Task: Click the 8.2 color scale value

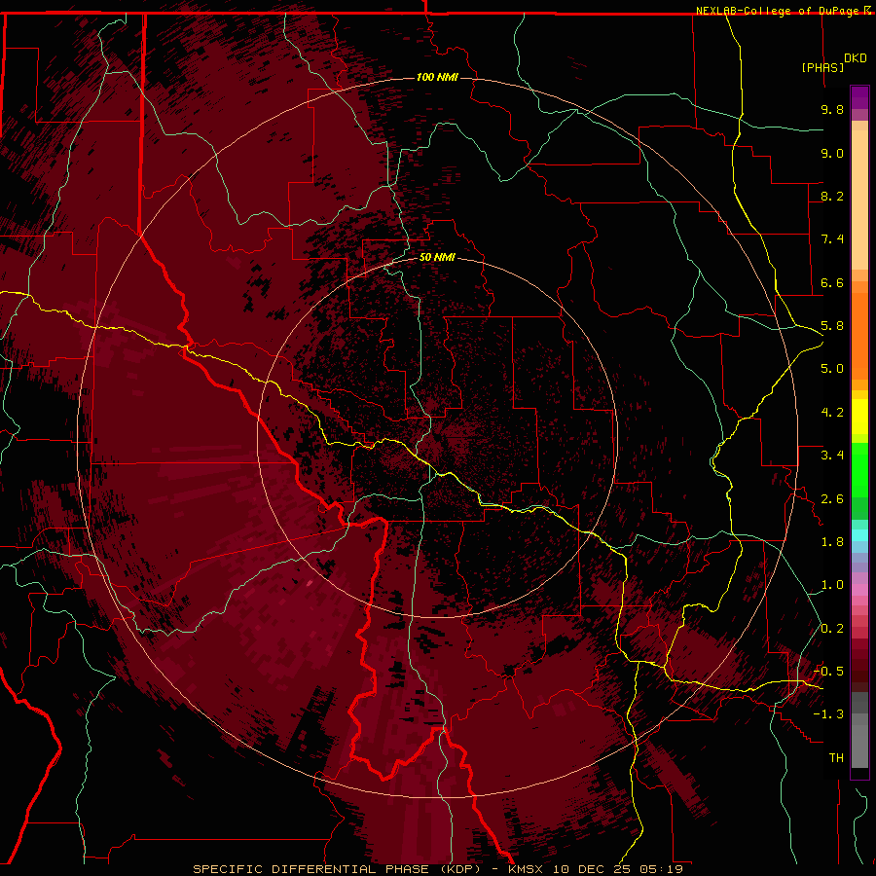Action: point(832,196)
